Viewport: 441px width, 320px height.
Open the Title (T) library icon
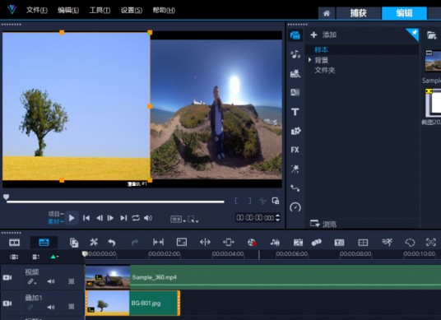[295, 112]
